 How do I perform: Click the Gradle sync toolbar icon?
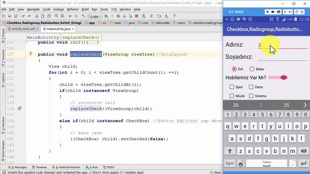click(x=152, y=16)
